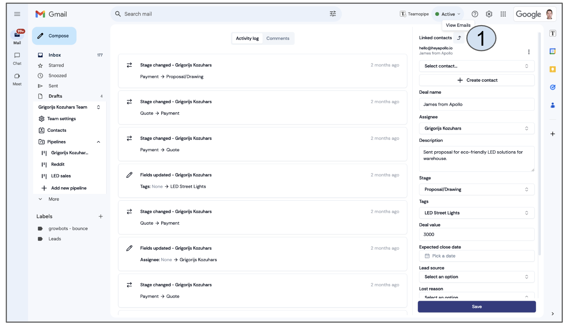Click the Create contact button
This screenshot has width=567, height=327.
[x=476, y=80]
